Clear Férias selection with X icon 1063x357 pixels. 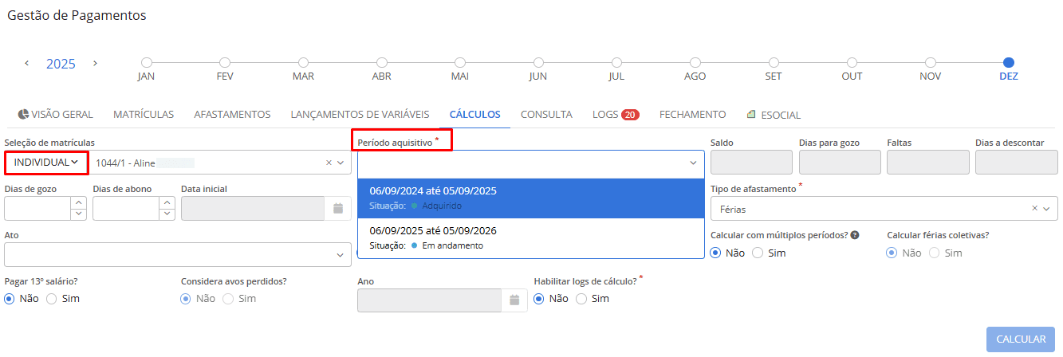coord(1035,209)
